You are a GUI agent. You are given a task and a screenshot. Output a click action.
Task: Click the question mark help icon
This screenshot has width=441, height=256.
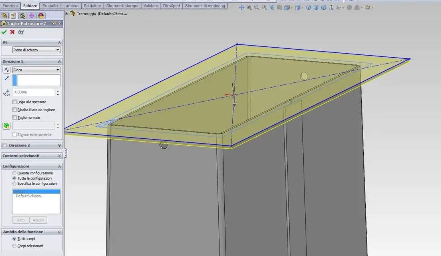(x=59, y=24)
